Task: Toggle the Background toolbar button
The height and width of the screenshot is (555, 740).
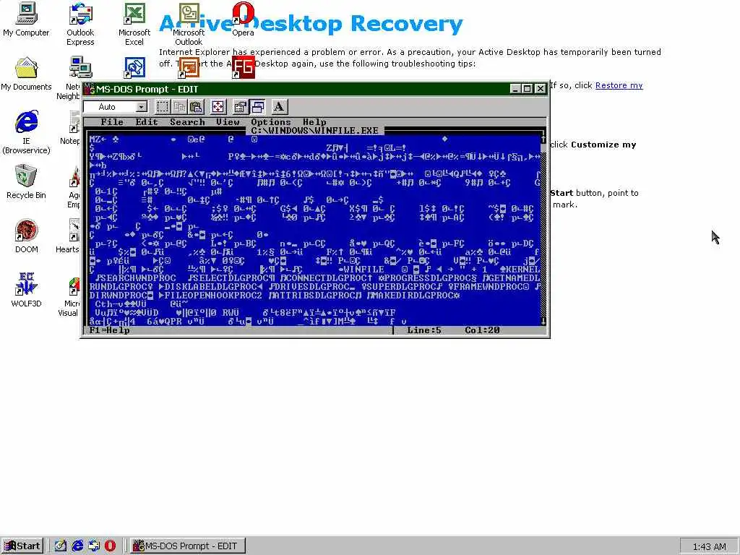Action: pos(257,107)
